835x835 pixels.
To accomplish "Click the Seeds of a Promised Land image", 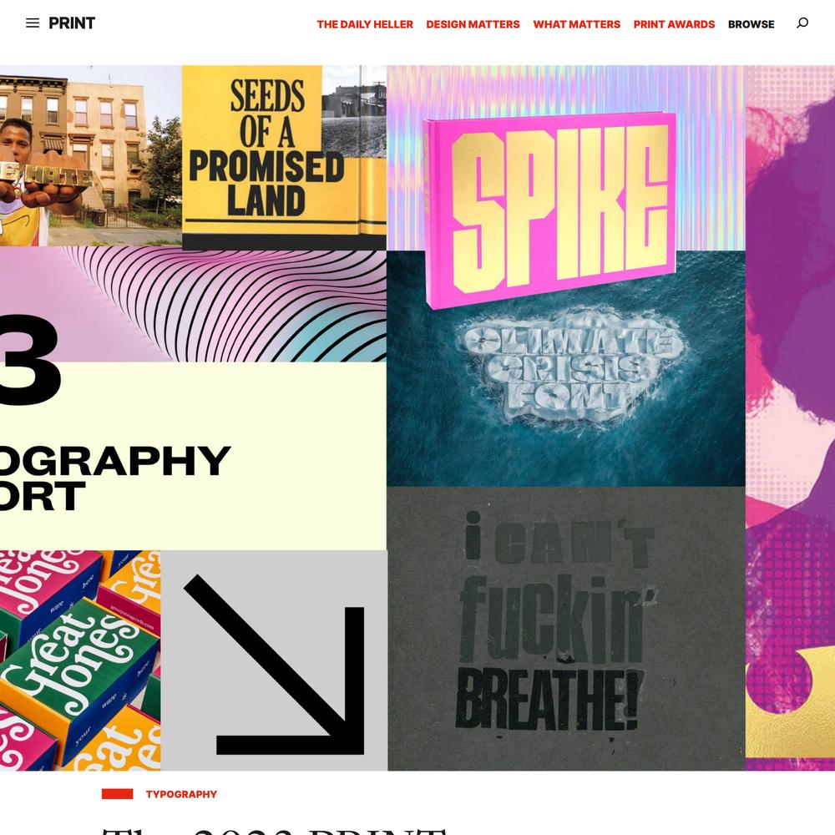I will coord(285,158).
